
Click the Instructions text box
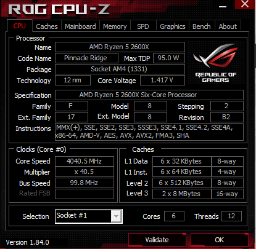149,132
